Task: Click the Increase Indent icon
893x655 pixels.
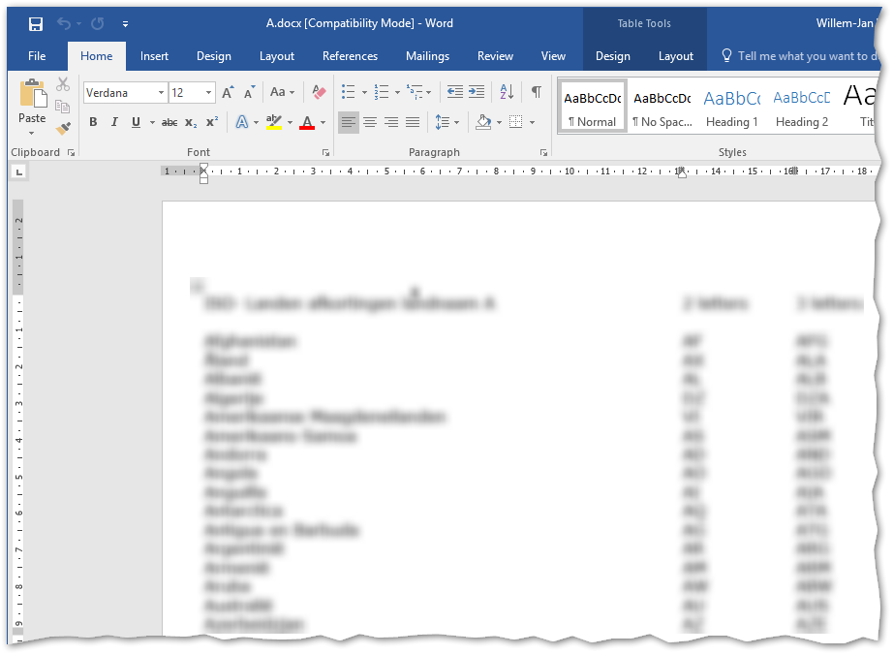Action: (477, 92)
